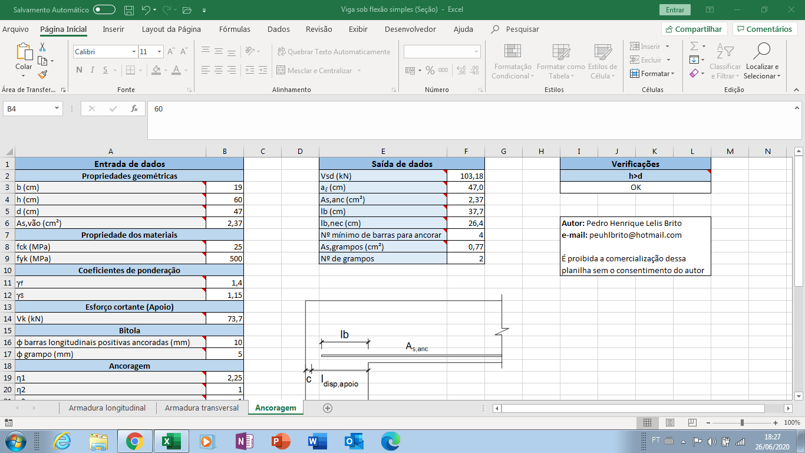Open Localizar e Selecionar menu
The height and width of the screenshot is (453, 805).
point(762,61)
